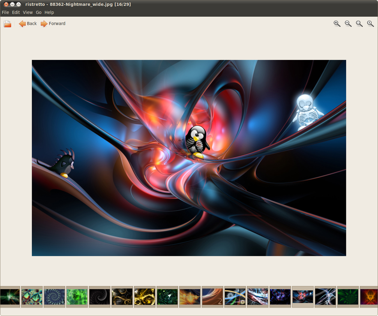Open an image with the folder icon
This screenshot has width=378, height=316.
click(x=7, y=23)
